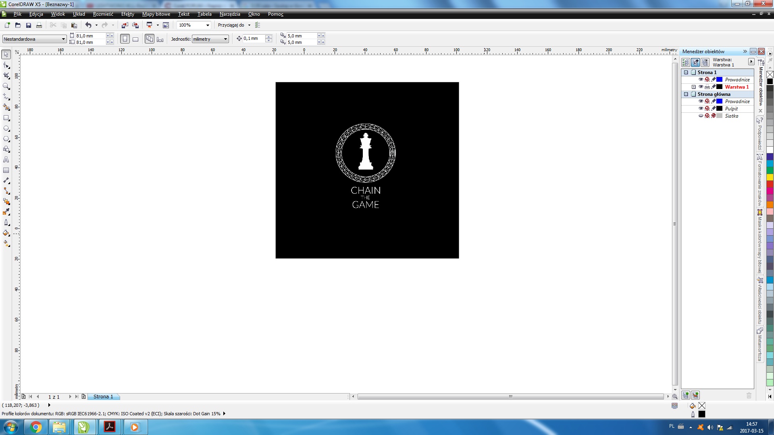The image size is (774, 435).
Task: Open the Mapy bitowe menu
Action: point(156,14)
